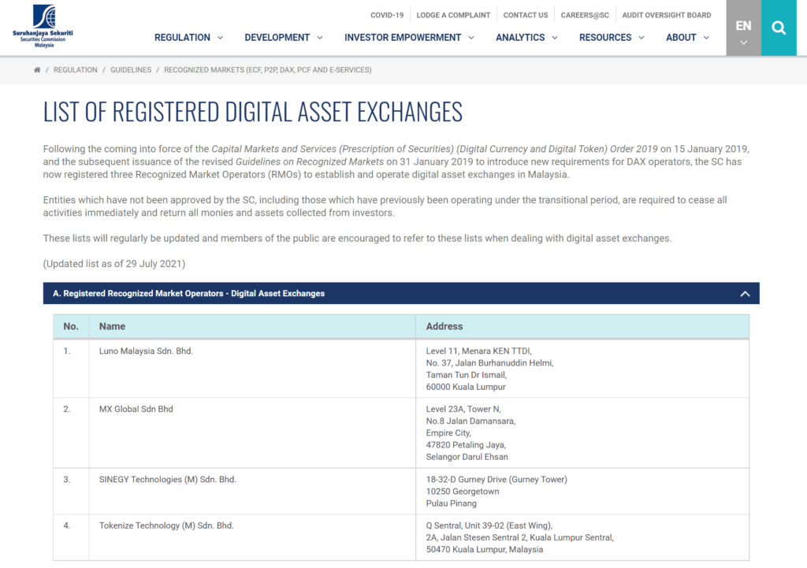Click the Updated list as of 29 July 2021 text
This screenshot has height=568, width=807.
(x=113, y=264)
